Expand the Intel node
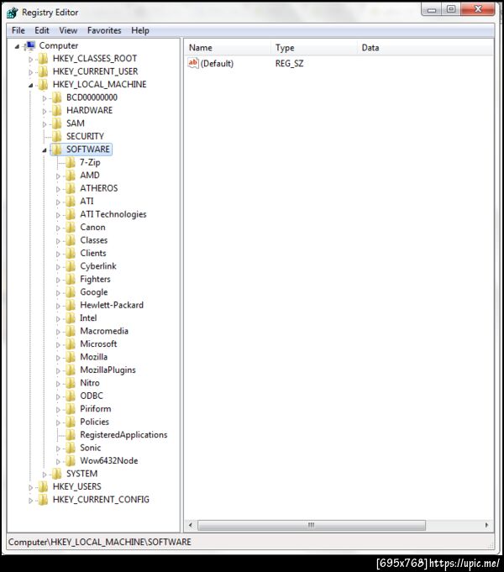The width and height of the screenshot is (504, 572). coord(58,318)
